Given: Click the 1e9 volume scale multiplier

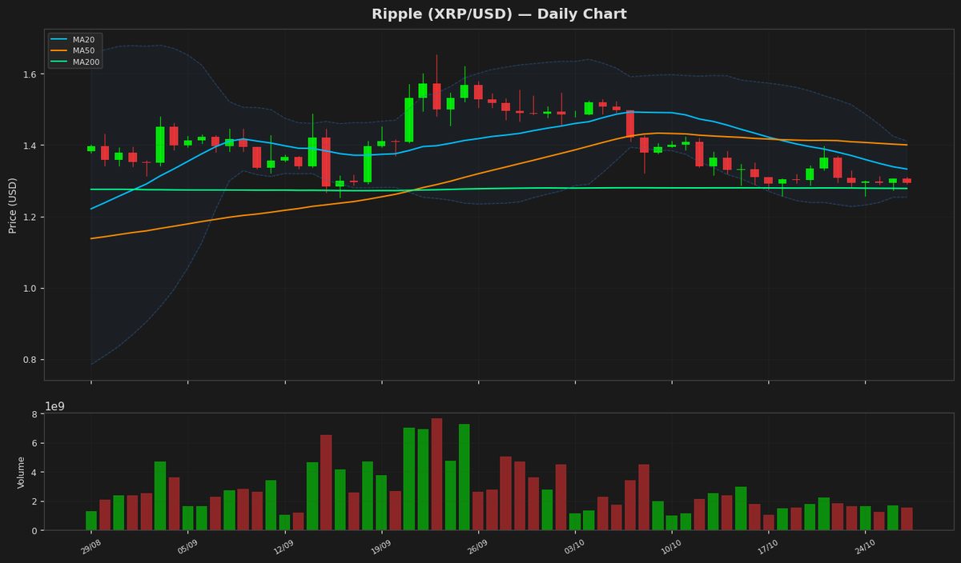Looking at the screenshot, I should click(54, 406).
